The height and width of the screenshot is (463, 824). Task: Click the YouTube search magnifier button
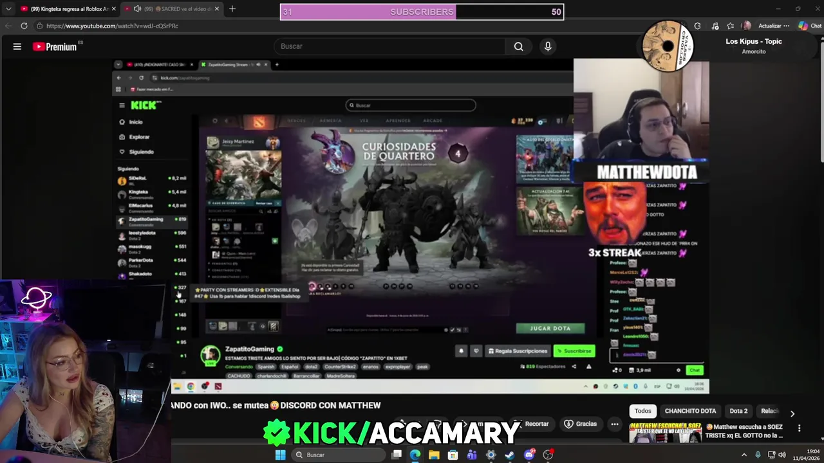(518, 46)
